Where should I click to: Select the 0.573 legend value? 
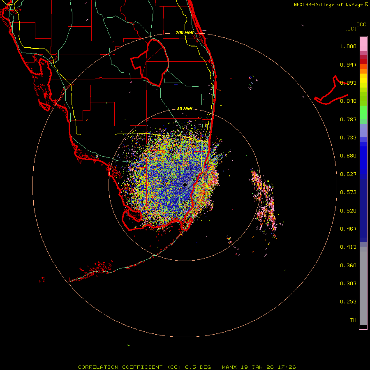point(348,192)
